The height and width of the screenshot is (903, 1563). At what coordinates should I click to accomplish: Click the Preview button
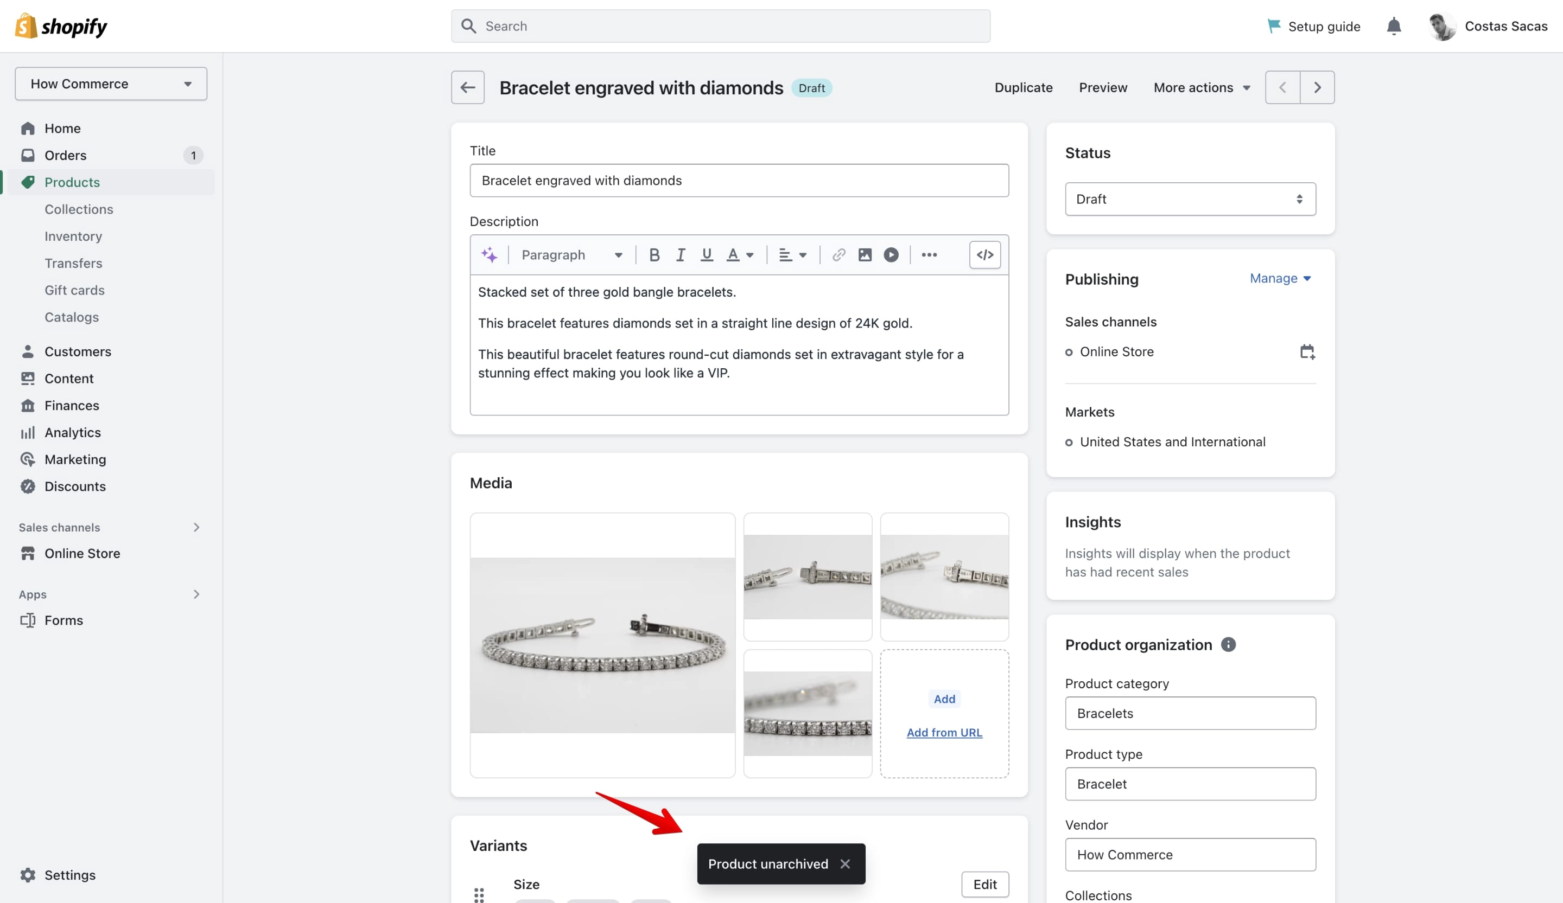(x=1103, y=87)
